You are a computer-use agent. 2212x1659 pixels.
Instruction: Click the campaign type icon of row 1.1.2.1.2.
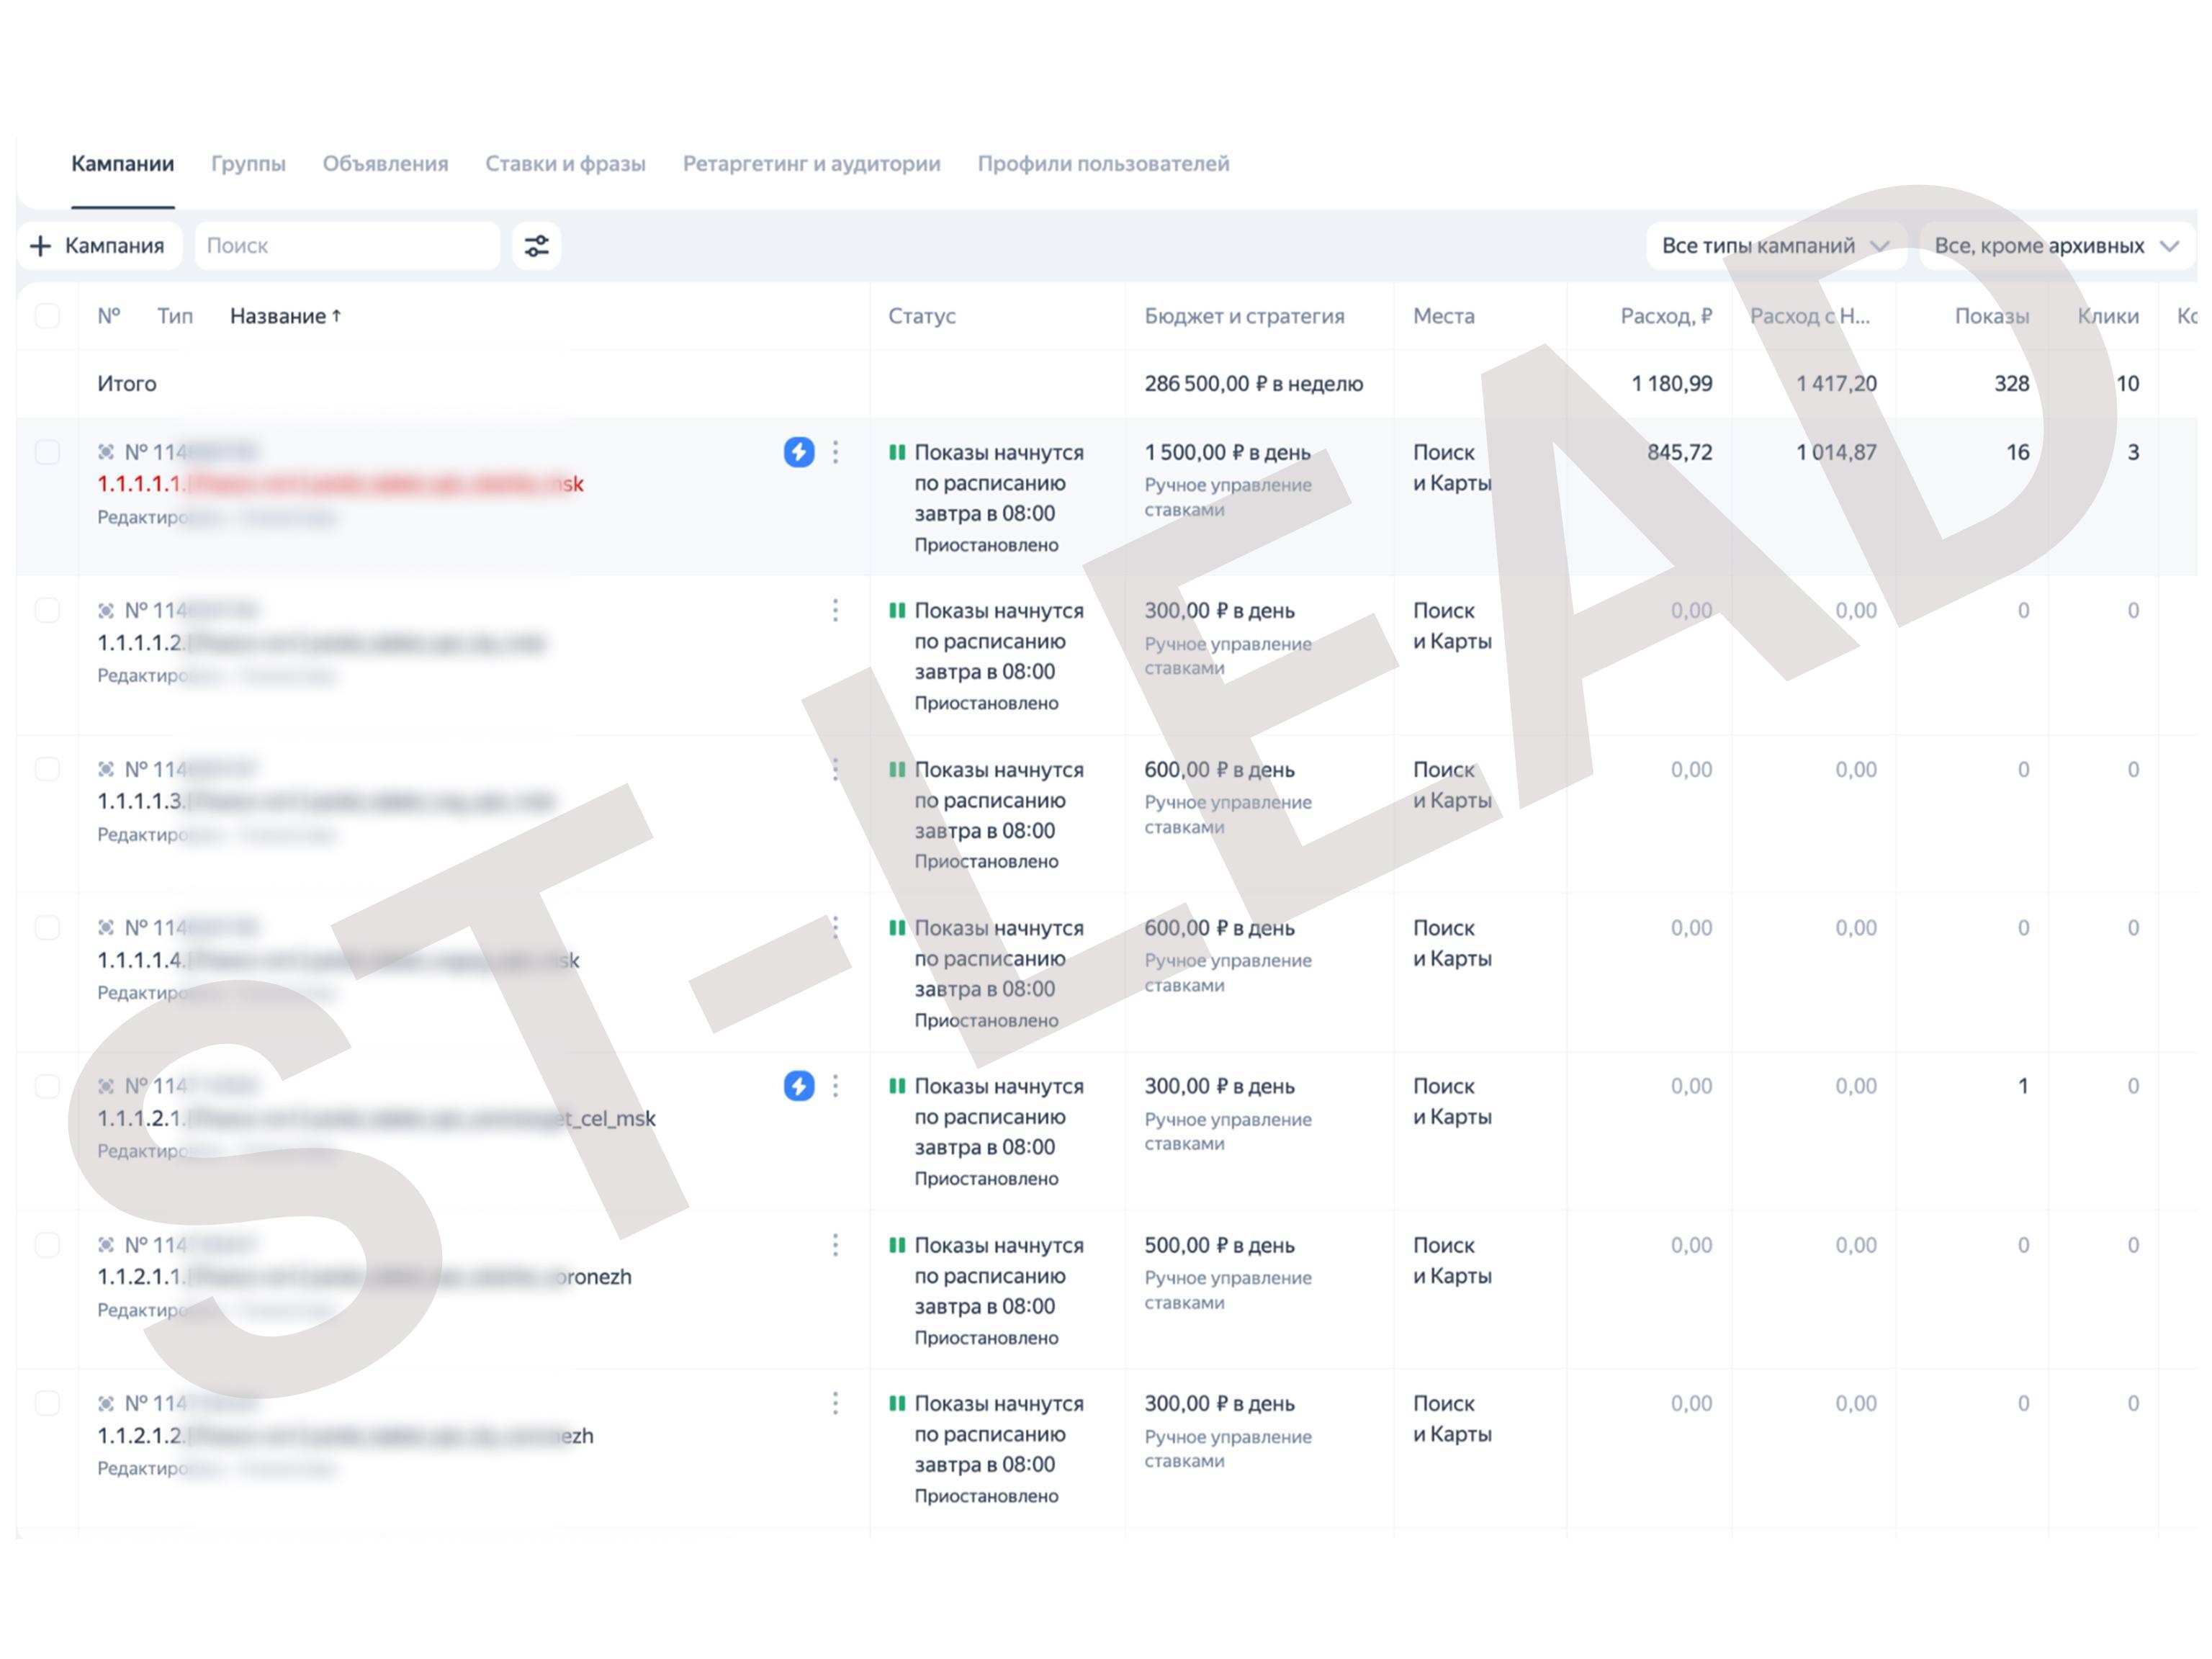[x=106, y=1403]
